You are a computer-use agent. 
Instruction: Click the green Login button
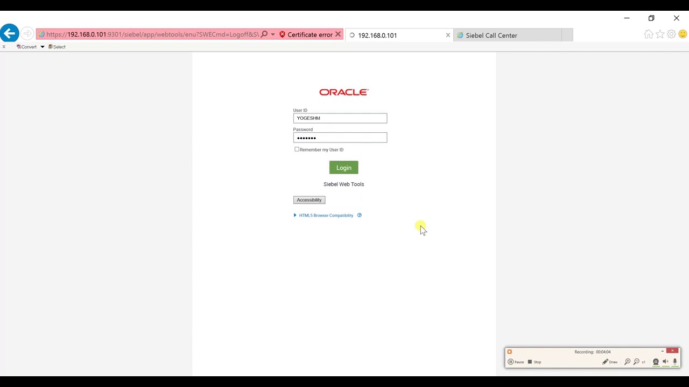pos(343,168)
